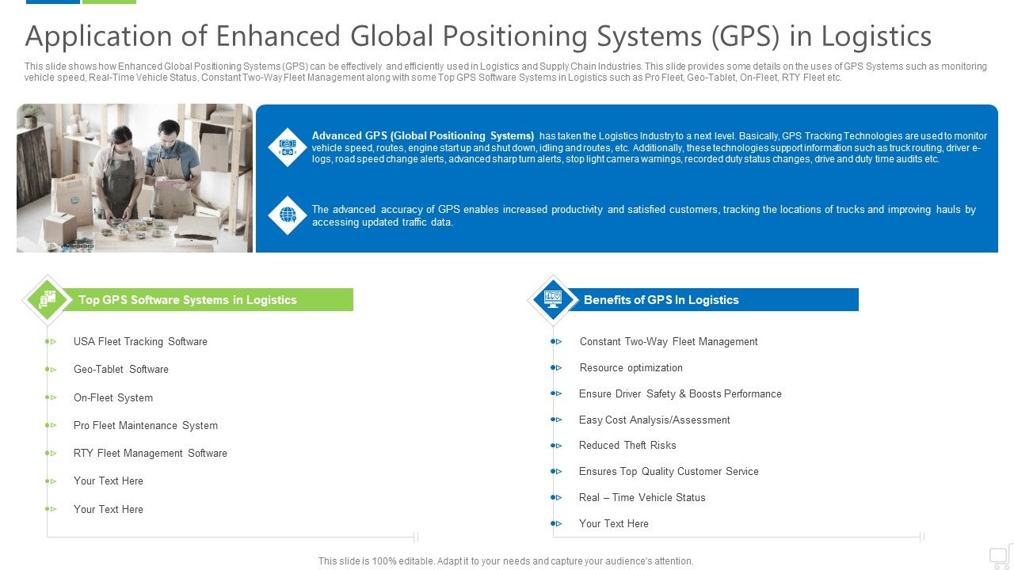Image resolution: width=1014 pixels, height=570 pixels.
Task: Click the arrow bullet beside Reduced Theft Risks
Action: (557, 445)
